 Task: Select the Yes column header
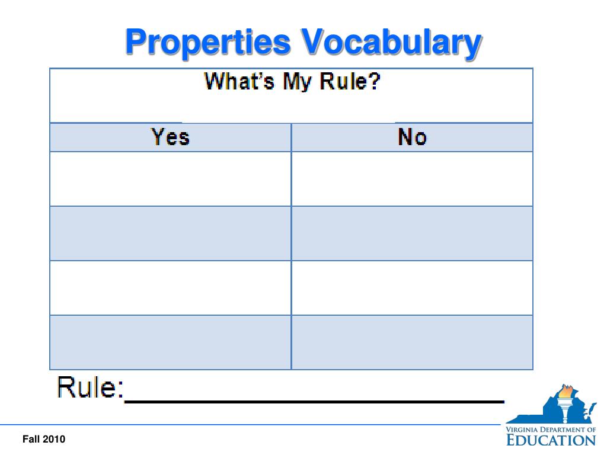pyautogui.click(x=170, y=137)
